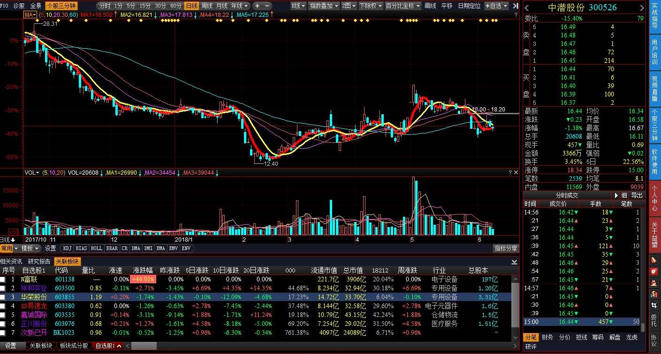Open the 下除权 adjustment dropdown
The image size is (661, 354).
point(371,6)
